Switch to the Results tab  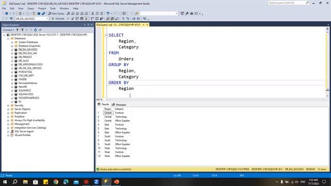103,104
